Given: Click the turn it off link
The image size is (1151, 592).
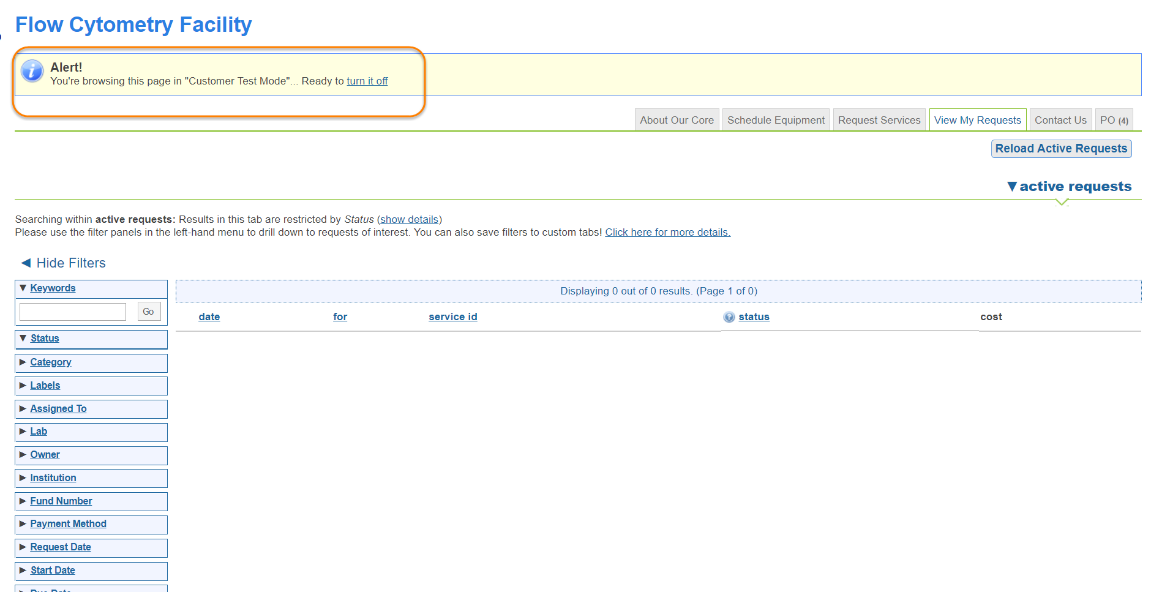Looking at the screenshot, I should (367, 81).
